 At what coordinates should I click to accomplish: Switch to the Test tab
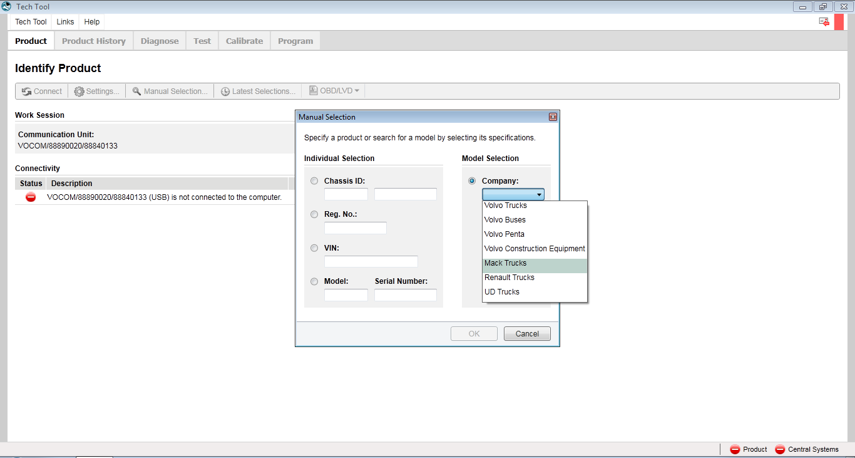[202, 41]
